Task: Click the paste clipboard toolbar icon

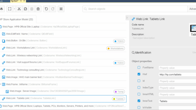Action: coord(32,9)
